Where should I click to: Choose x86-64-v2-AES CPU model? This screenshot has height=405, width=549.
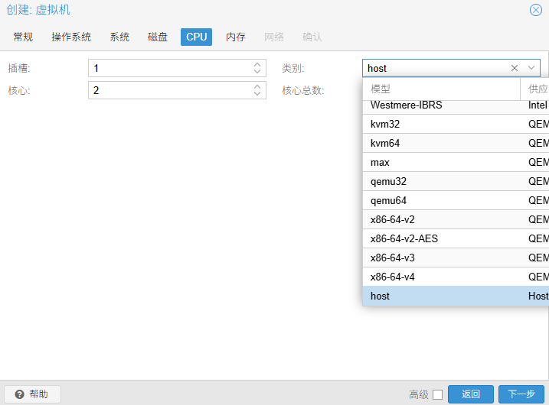tap(404, 238)
